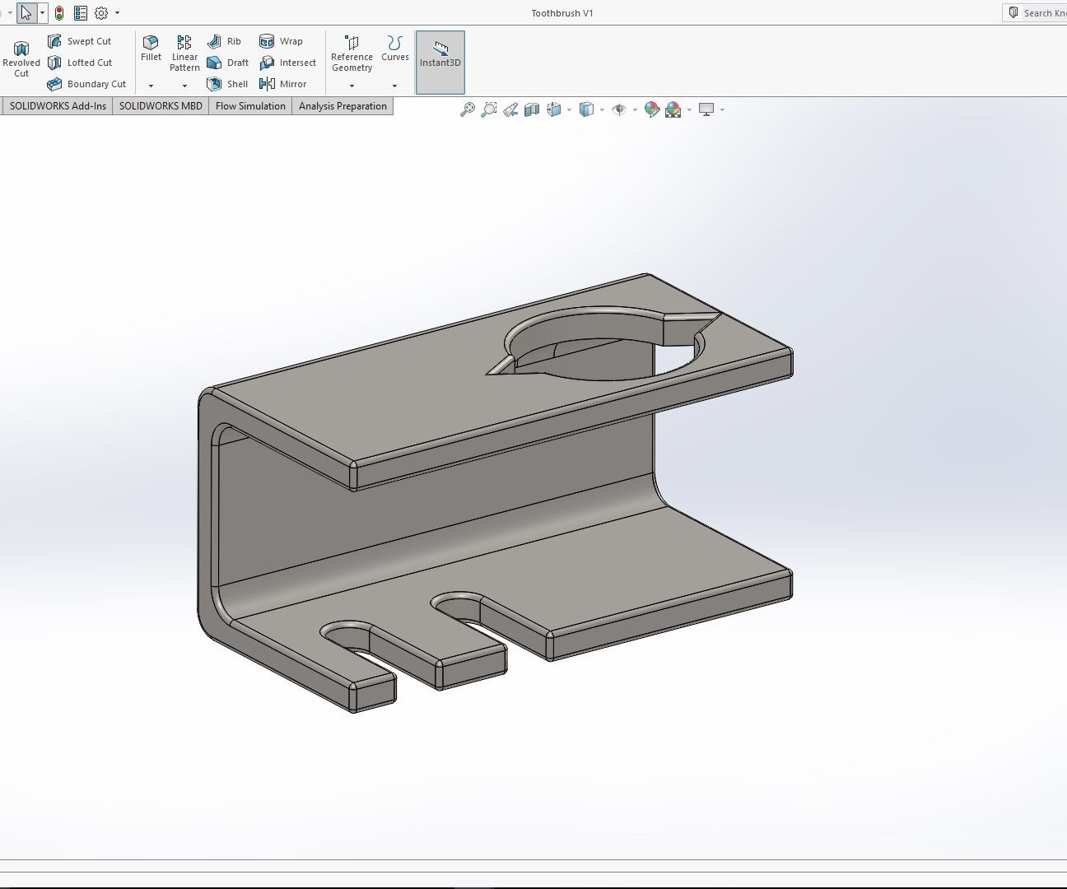Open Edit Appearance color ball icon
The image size is (1067, 889).
tap(651, 109)
